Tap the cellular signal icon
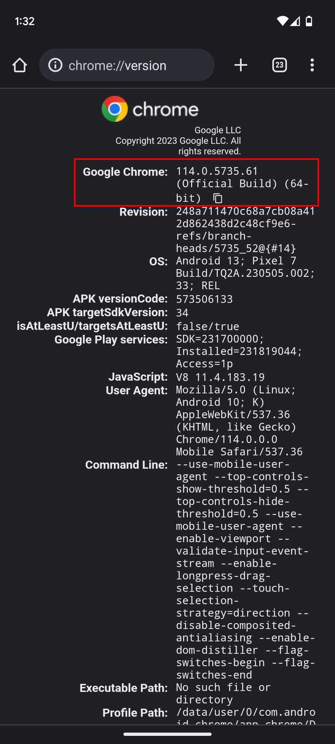 pyautogui.click(x=295, y=21)
